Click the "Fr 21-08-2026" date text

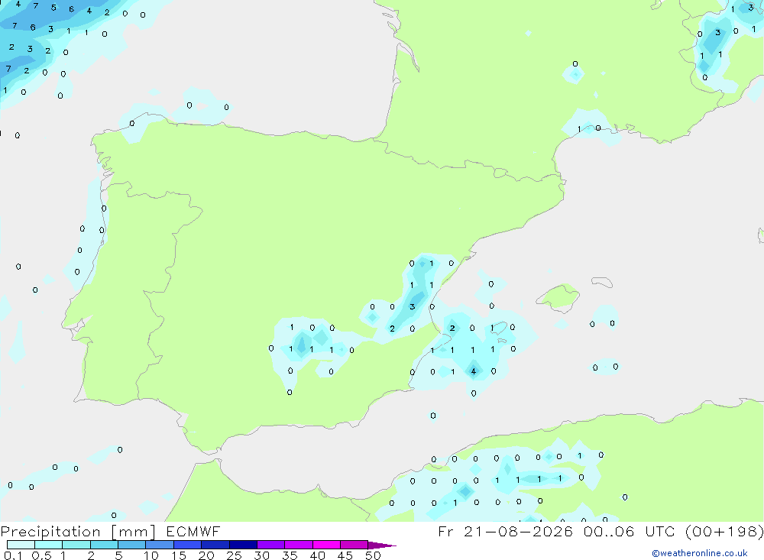505,531
